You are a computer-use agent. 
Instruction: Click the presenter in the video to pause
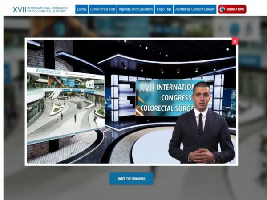point(202,123)
